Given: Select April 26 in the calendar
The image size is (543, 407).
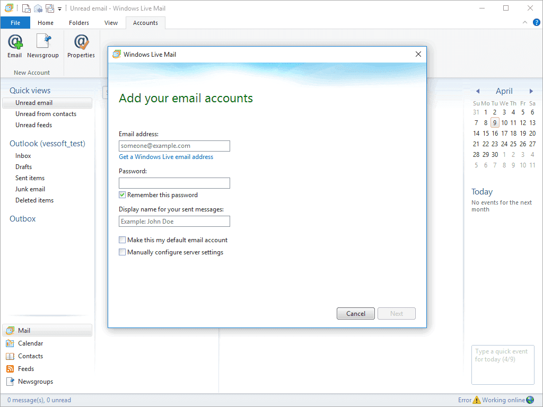Looking at the screenshot, I should 523,144.
